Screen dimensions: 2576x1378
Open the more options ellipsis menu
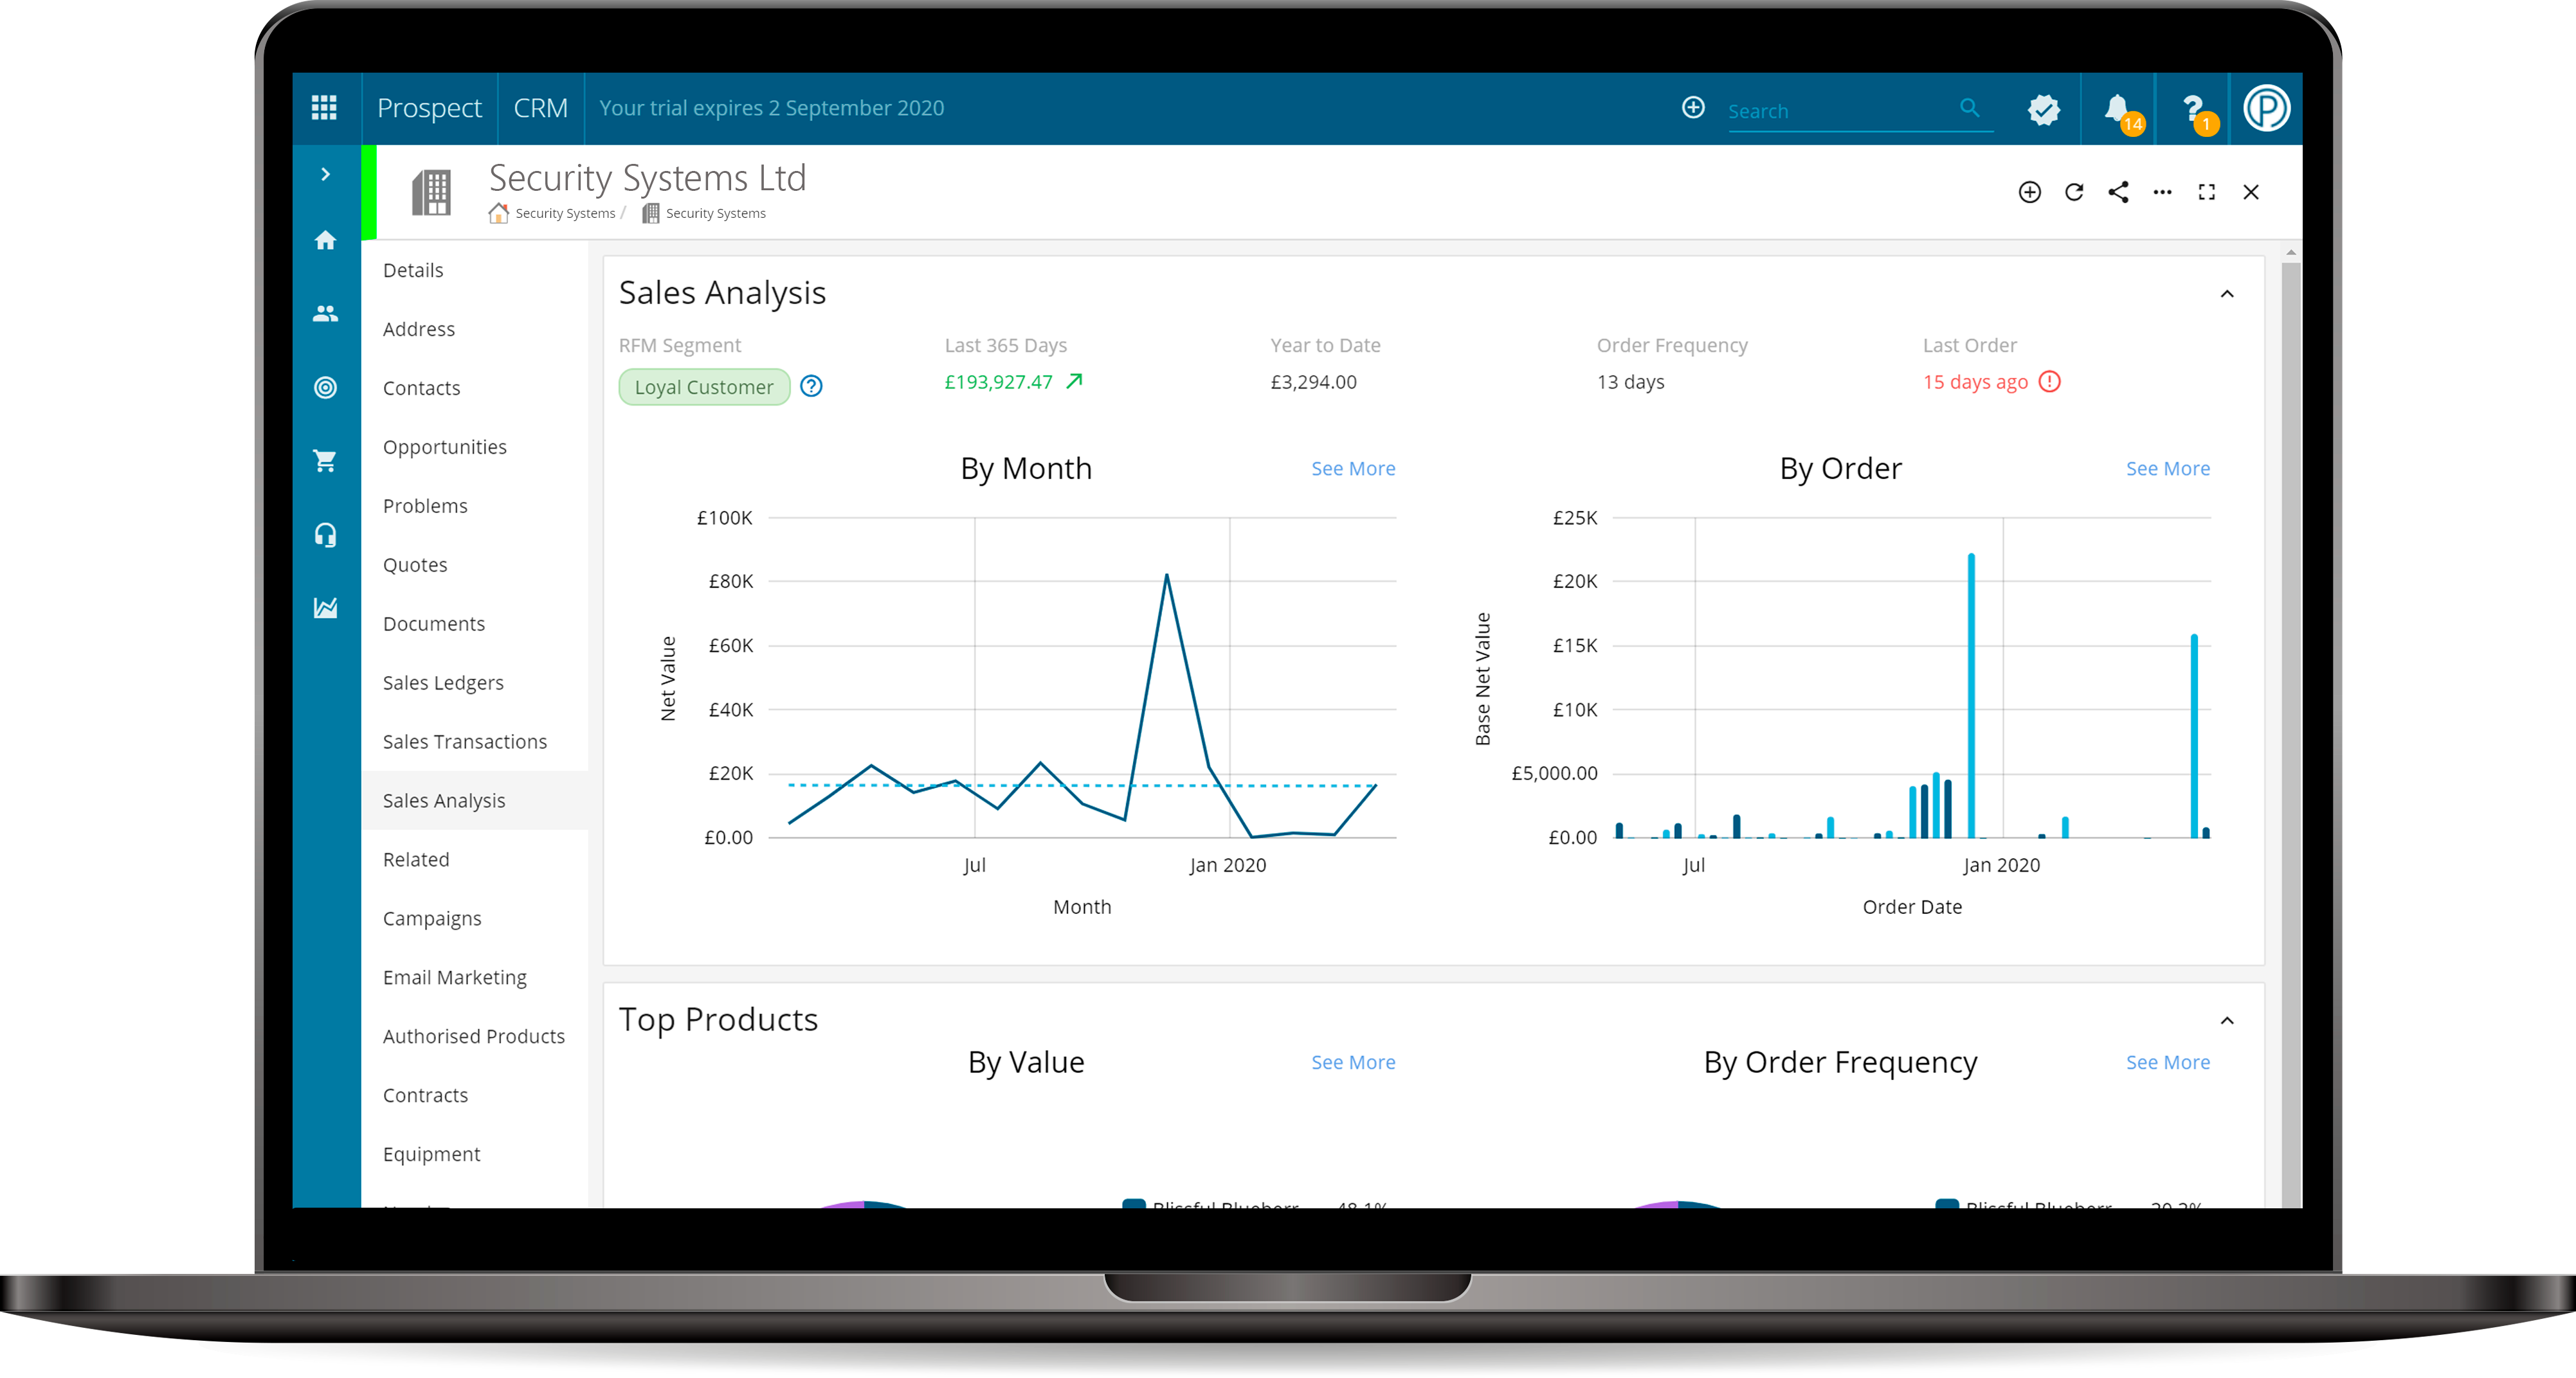pyautogui.click(x=2162, y=192)
